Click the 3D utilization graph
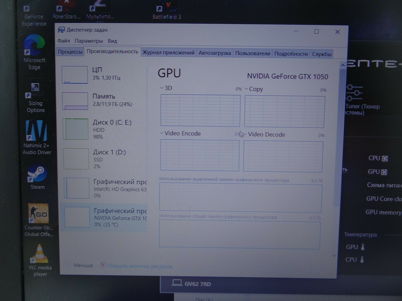Image resolution: width=402 pixels, height=301 pixels. pos(200,111)
